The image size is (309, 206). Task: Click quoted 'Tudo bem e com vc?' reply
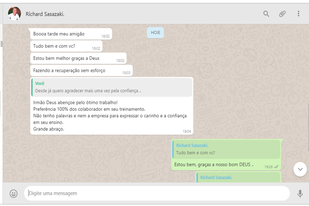pos(226,149)
